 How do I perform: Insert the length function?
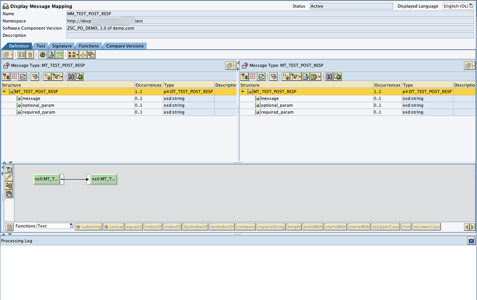[x=294, y=227]
